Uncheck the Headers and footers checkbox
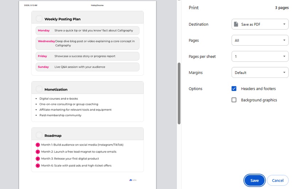Image resolution: width=294 pixels, height=189 pixels. tap(234, 88)
